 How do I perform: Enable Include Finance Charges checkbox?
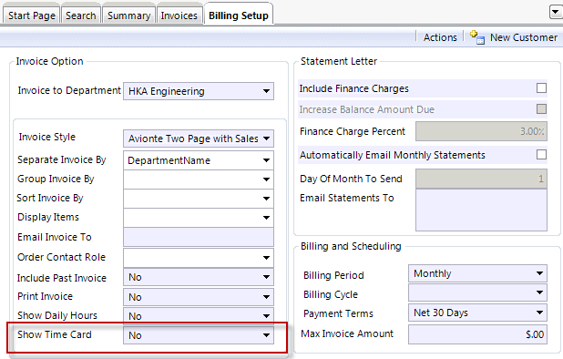pyautogui.click(x=541, y=88)
